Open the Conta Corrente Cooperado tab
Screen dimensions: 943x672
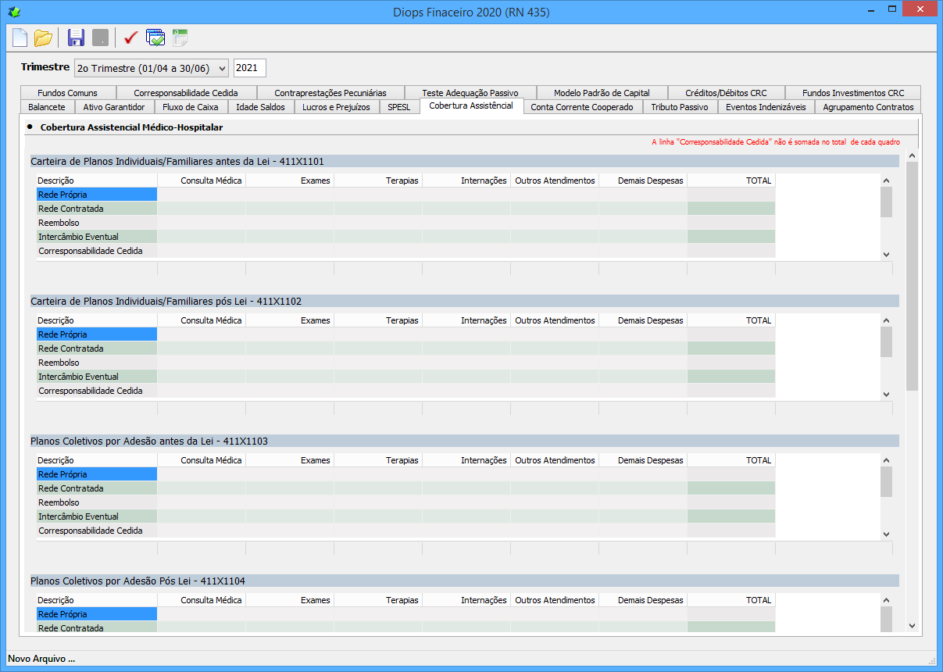[x=582, y=107]
